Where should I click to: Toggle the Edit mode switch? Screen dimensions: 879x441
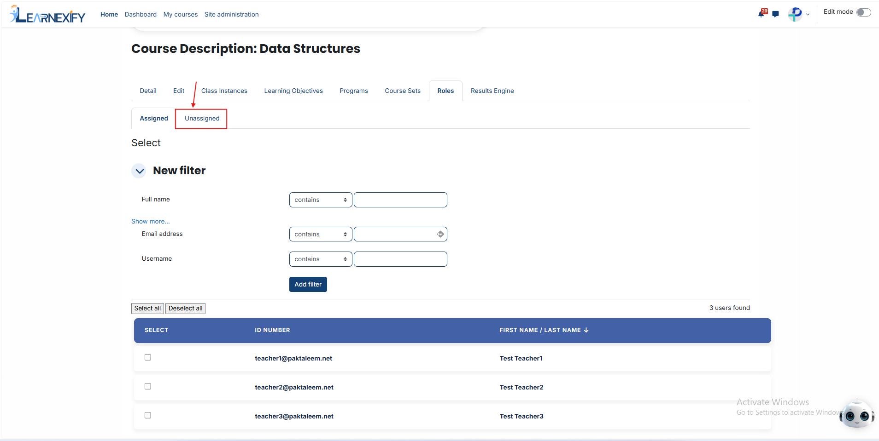(x=864, y=12)
